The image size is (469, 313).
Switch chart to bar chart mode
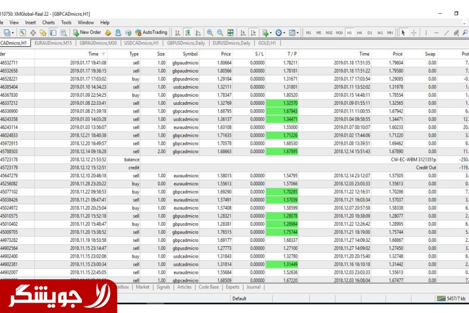point(178,33)
